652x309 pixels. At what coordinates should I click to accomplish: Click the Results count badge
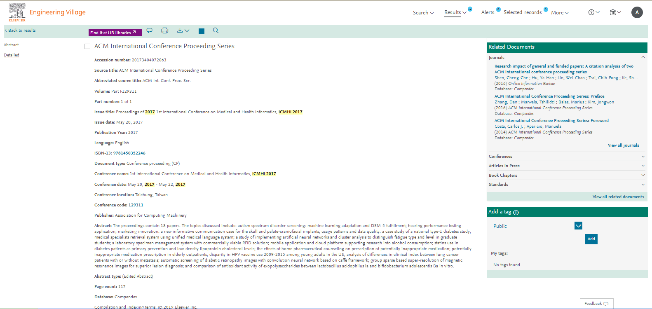pos(470,9)
